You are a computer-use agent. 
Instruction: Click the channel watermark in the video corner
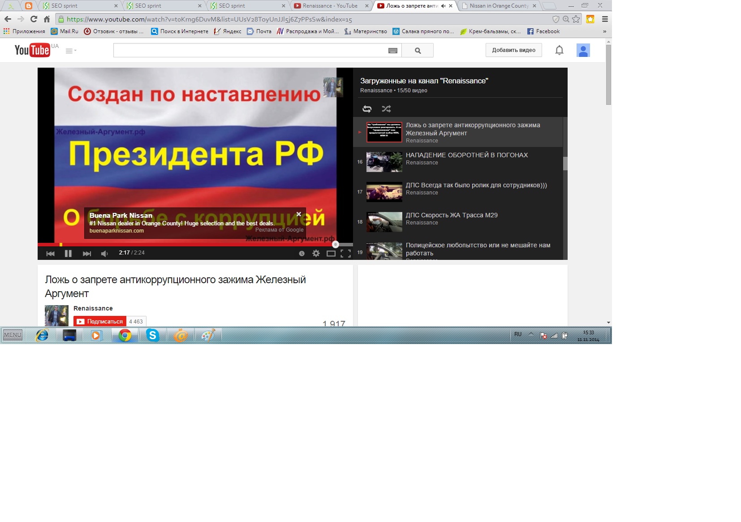click(333, 87)
